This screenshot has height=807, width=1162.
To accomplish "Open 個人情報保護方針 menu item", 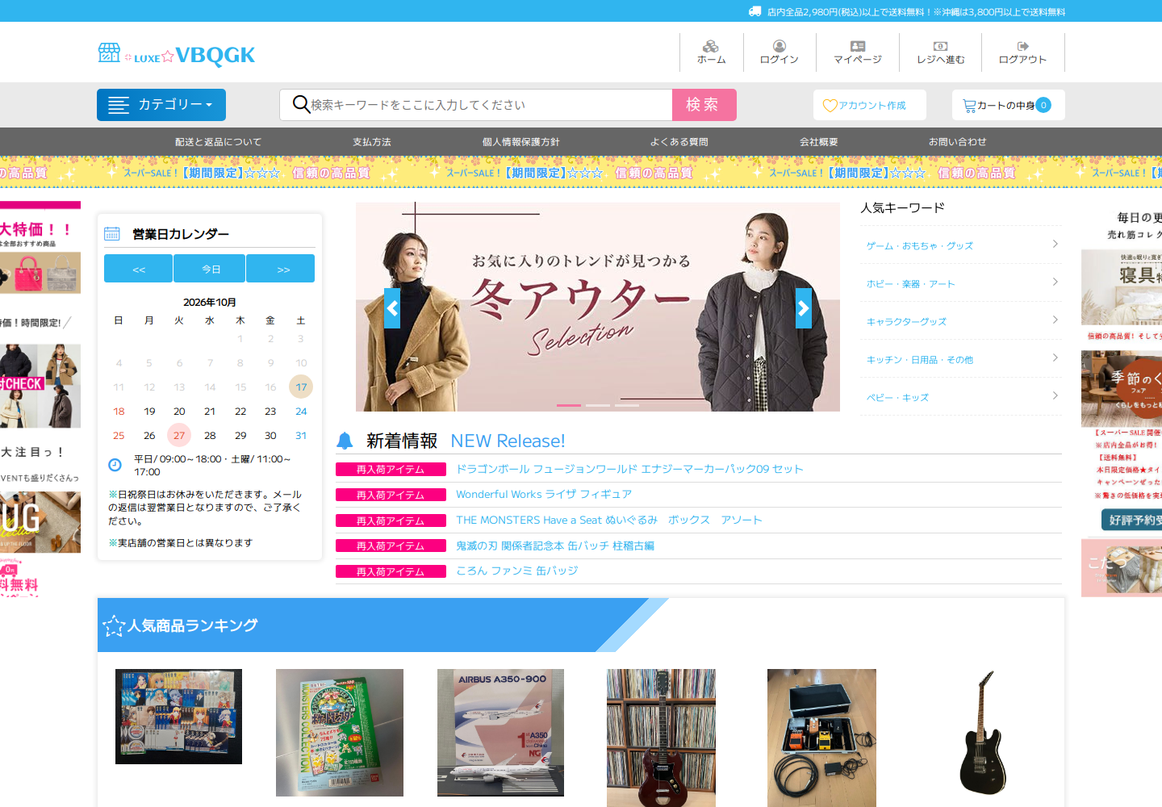I will point(521,142).
